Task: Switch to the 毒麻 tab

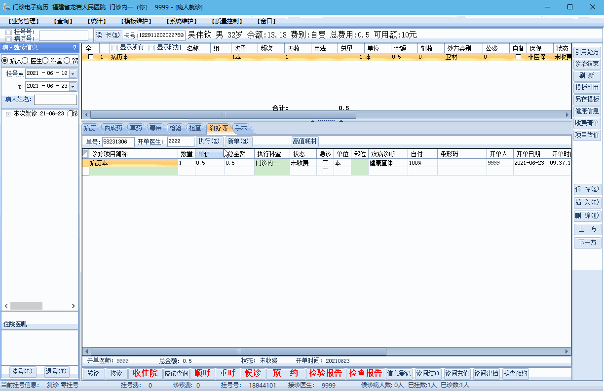Action: [x=155, y=128]
